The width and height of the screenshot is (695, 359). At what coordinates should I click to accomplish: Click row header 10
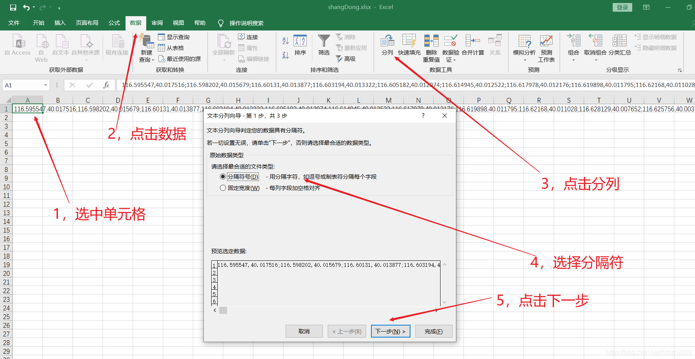6,187
